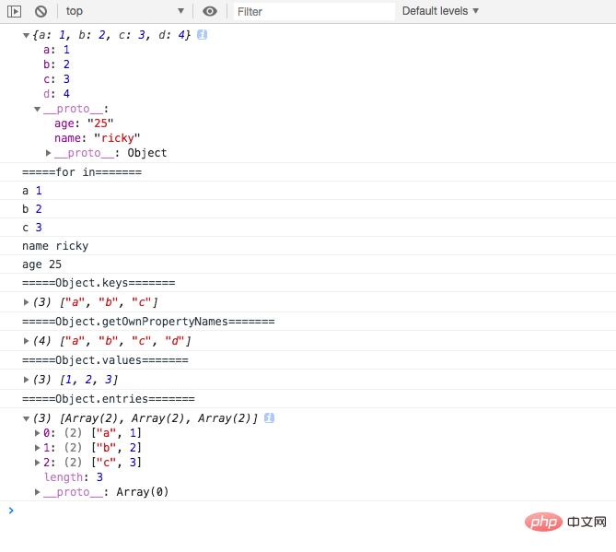The height and width of the screenshot is (552, 616).
Task: Open the 'top' context dropdown
Action: (125, 11)
